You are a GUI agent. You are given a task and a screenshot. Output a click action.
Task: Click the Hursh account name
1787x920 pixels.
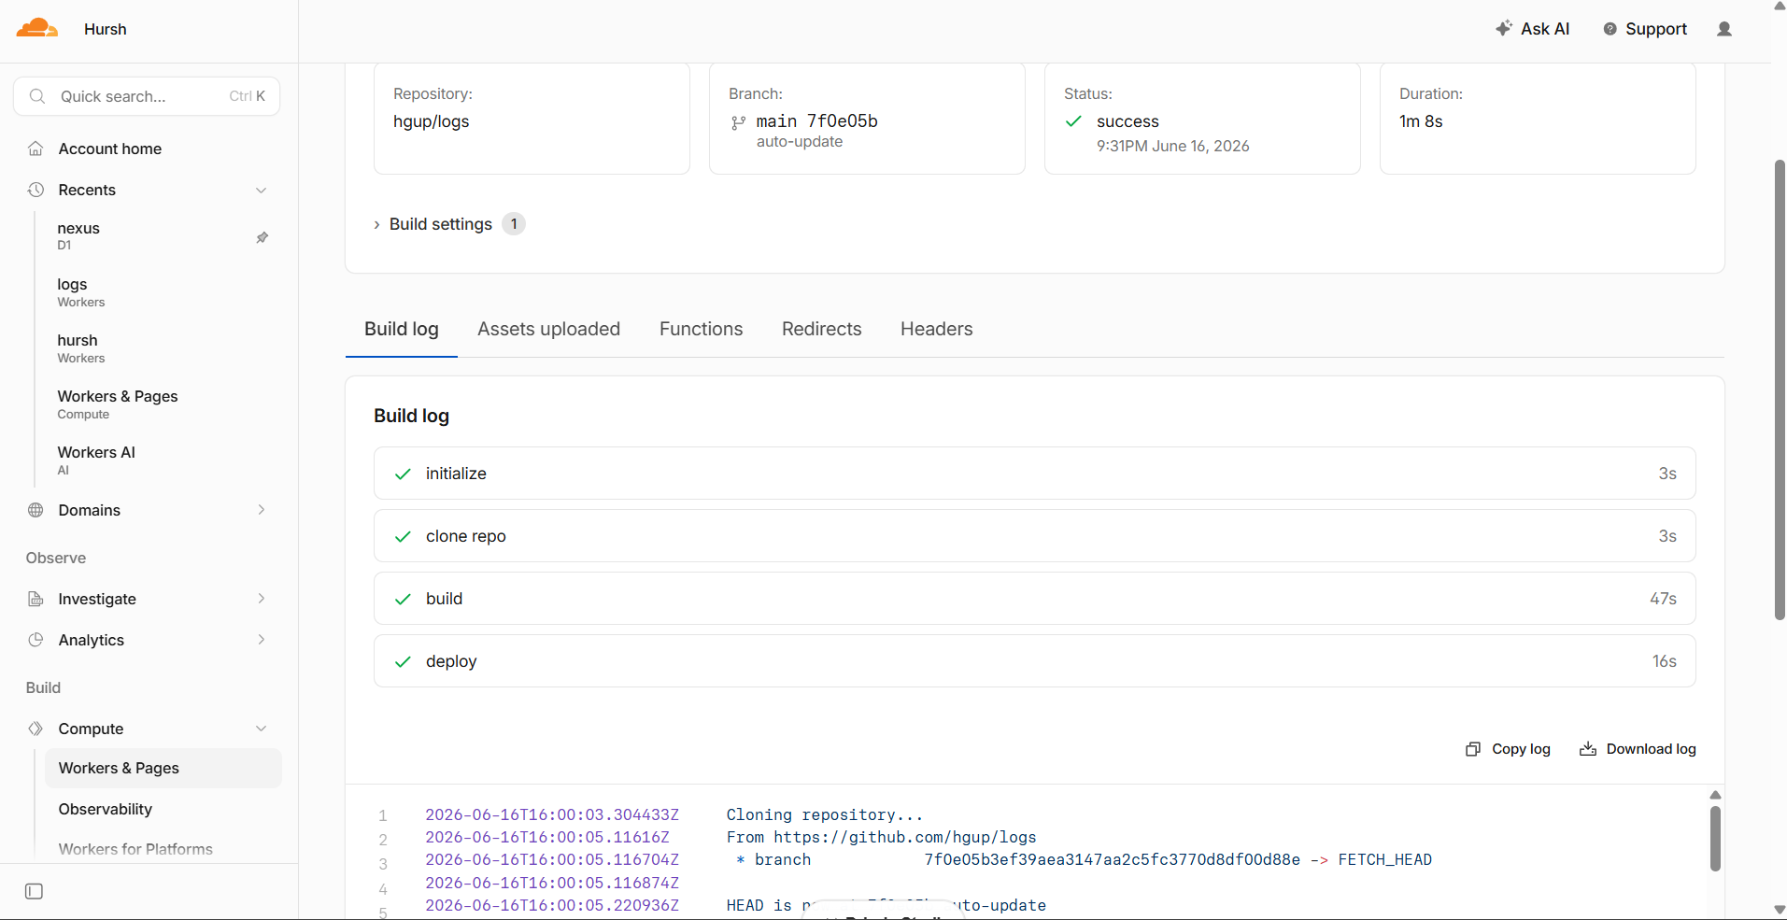pyautogui.click(x=106, y=29)
